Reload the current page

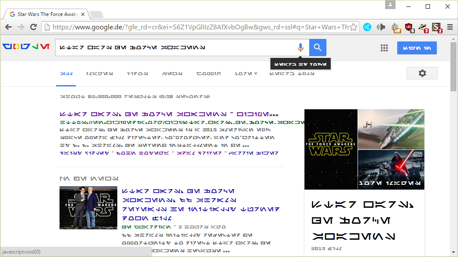pos(33,27)
